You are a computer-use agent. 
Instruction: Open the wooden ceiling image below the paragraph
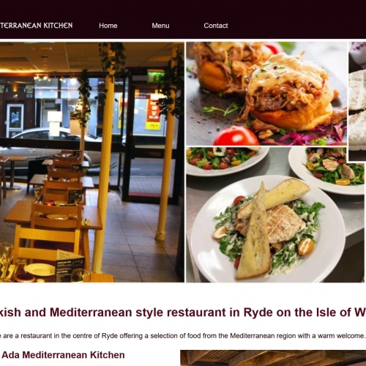(273, 358)
